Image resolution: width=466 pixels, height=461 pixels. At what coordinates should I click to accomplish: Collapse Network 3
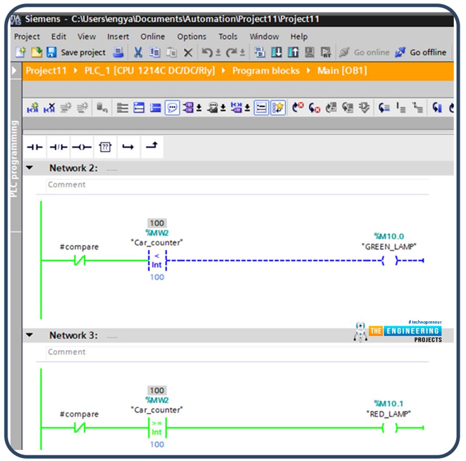coord(30,335)
